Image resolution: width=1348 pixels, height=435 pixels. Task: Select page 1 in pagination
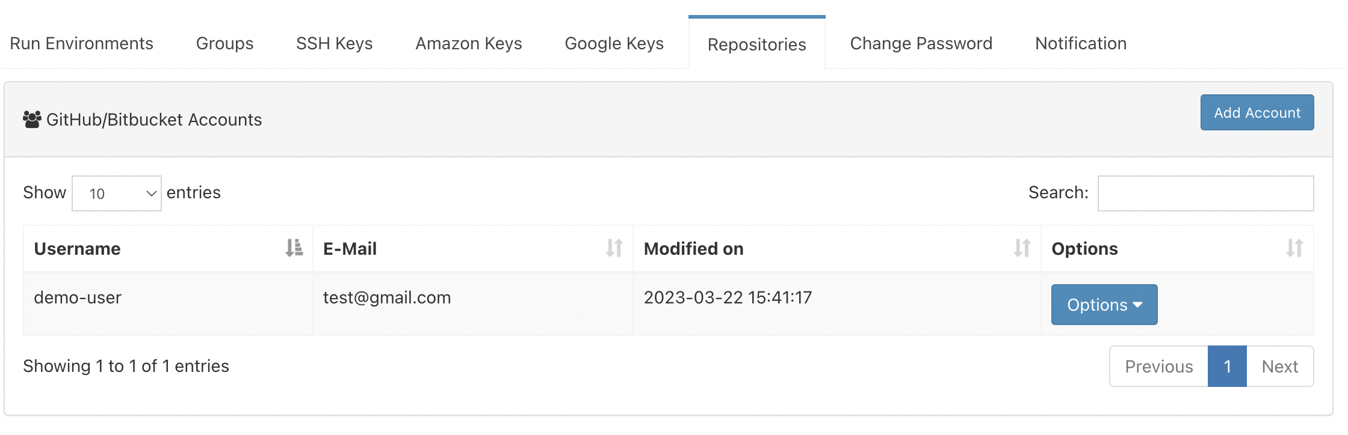click(x=1227, y=367)
